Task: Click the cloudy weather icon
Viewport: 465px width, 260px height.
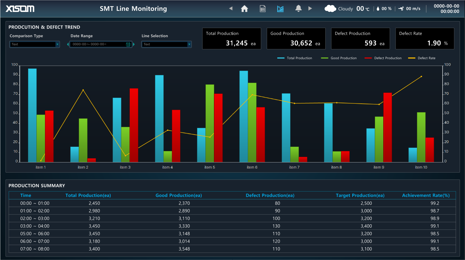Action: 330,9
